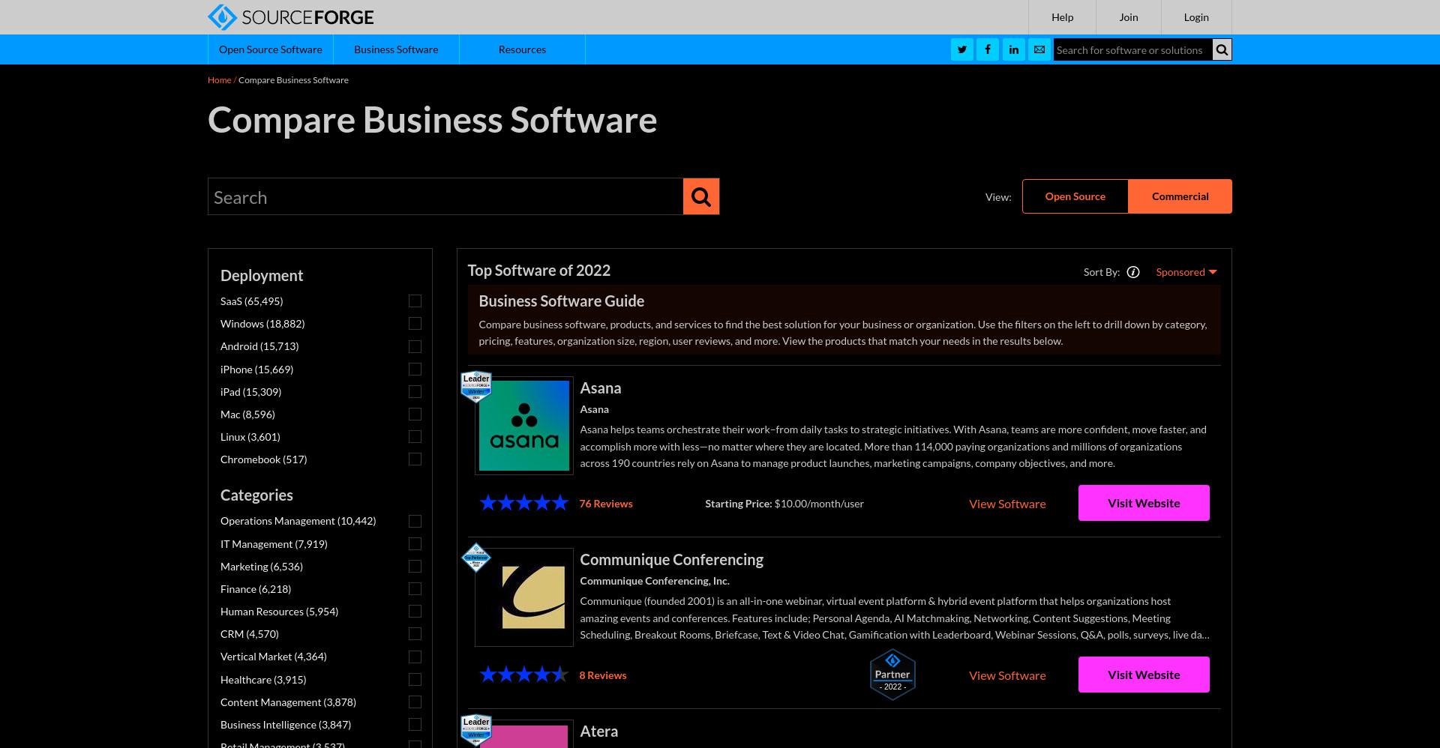The height and width of the screenshot is (748, 1440).
Task: Check the CRM category filter
Action: (x=415, y=634)
